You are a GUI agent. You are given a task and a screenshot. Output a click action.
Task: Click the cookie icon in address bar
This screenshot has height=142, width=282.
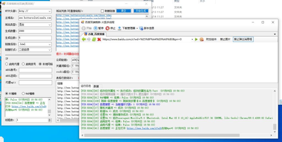pyautogui.click(x=202, y=39)
